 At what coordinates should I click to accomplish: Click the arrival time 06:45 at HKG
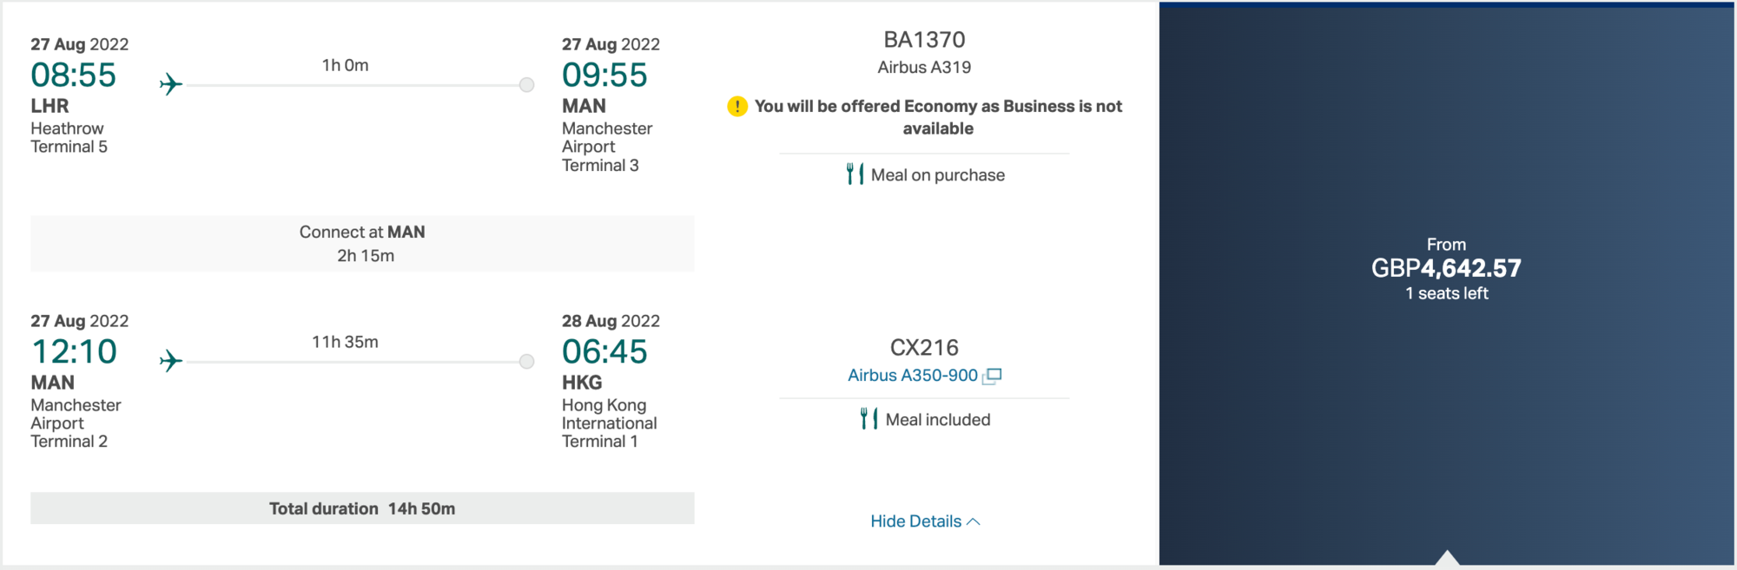[x=605, y=352]
